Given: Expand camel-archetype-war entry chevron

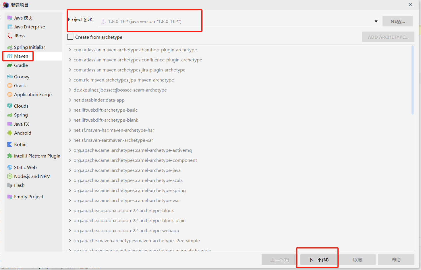Looking at the screenshot, I should (x=70, y=201).
